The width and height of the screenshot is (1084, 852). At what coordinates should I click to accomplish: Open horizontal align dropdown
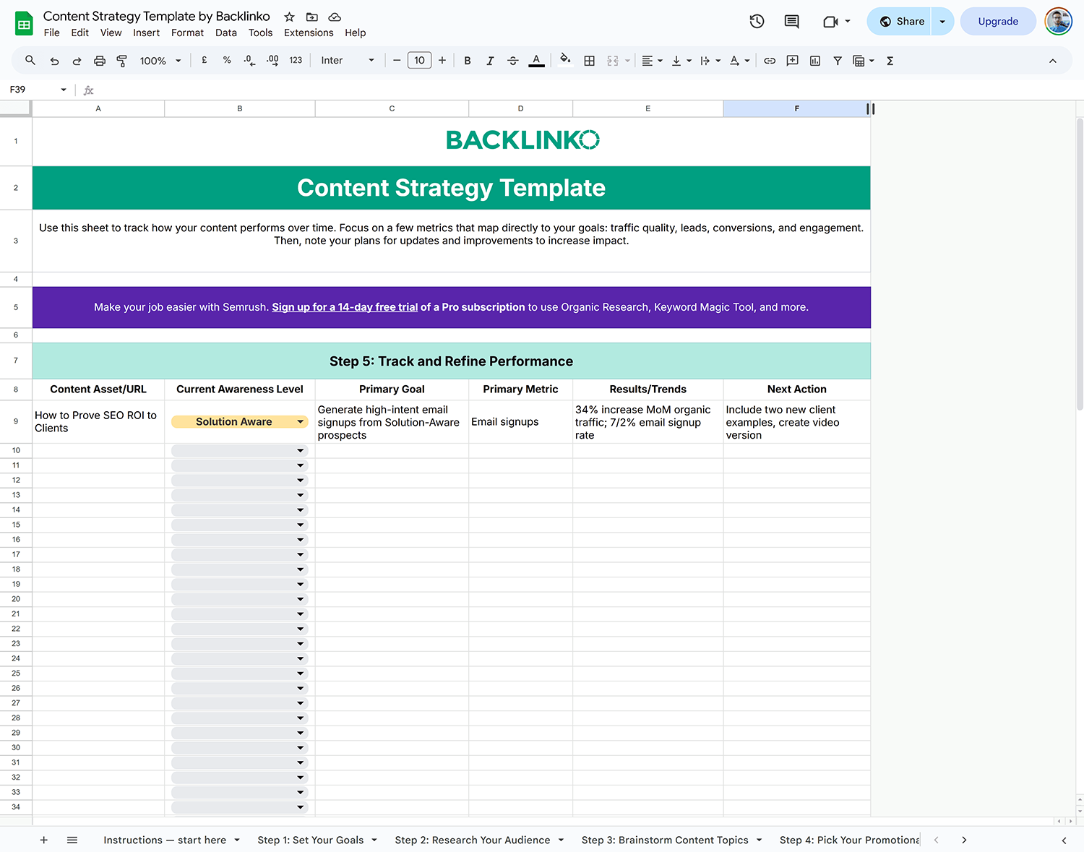click(652, 61)
